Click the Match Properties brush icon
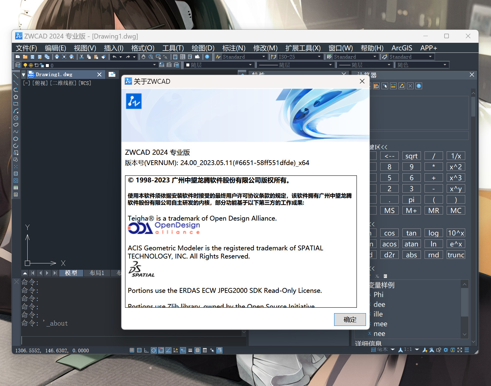Screen dimensions: 491x386 coord(103,57)
